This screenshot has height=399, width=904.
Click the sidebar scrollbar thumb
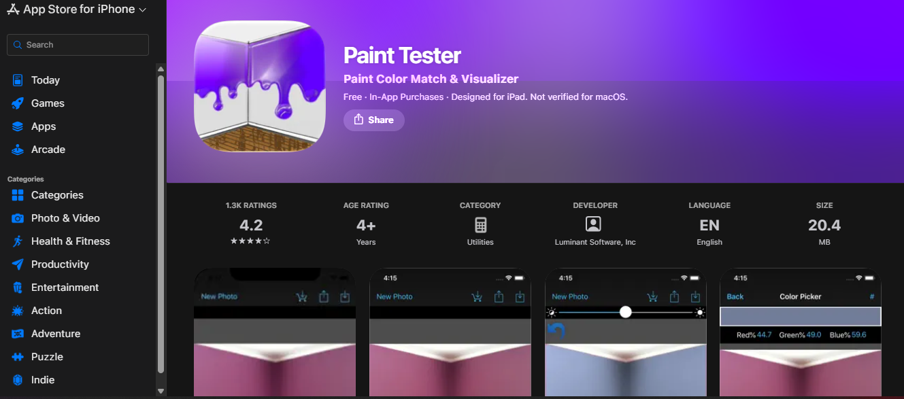coord(161,224)
